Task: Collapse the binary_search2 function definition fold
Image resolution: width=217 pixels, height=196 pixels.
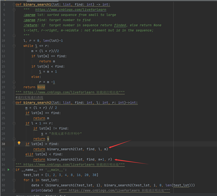Action: coord(14,103)
